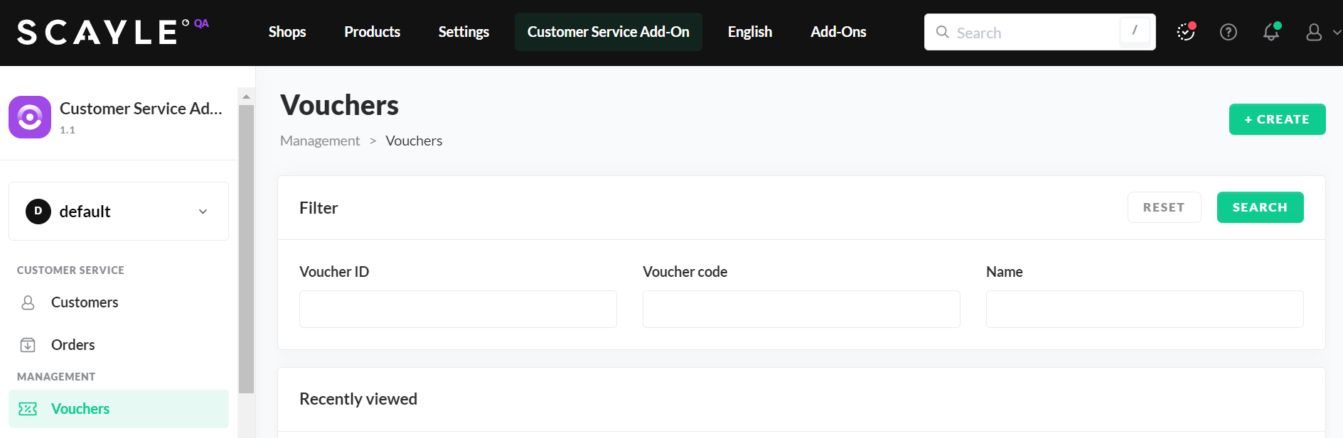Open the task status checklist icon
1343x438 pixels.
(1185, 32)
